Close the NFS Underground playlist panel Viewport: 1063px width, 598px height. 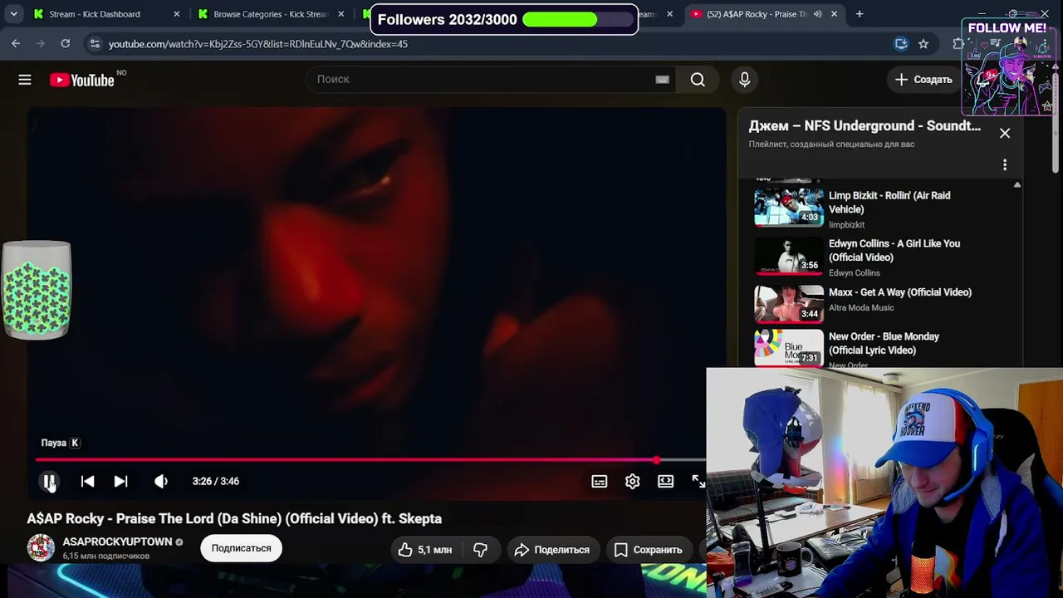pyautogui.click(x=1005, y=133)
